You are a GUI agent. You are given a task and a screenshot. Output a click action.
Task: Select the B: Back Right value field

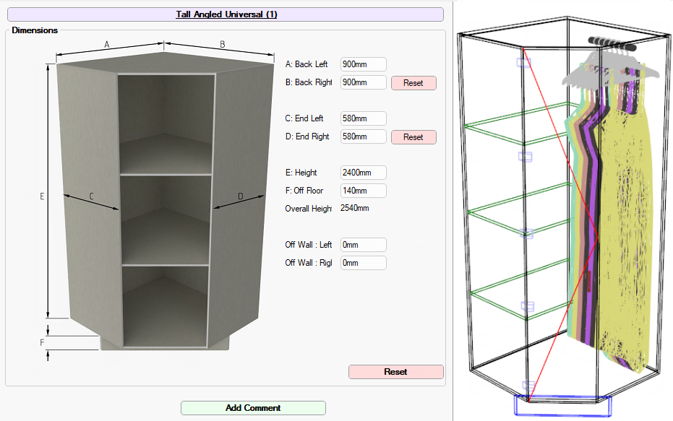tap(363, 82)
